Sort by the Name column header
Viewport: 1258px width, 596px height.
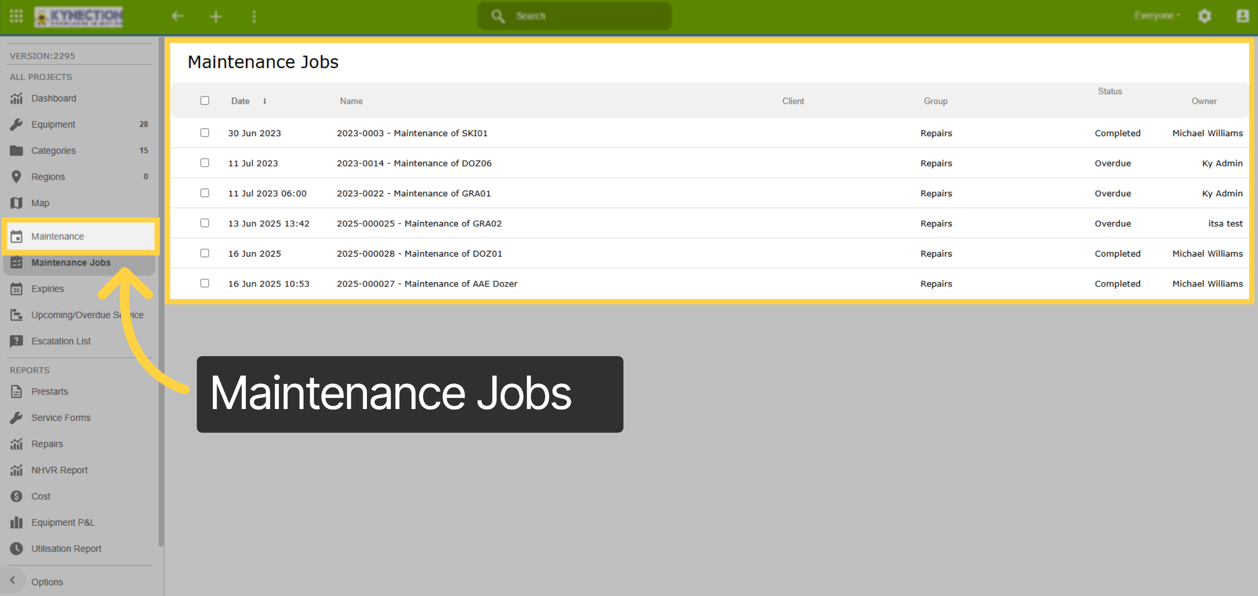[x=351, y=101]
